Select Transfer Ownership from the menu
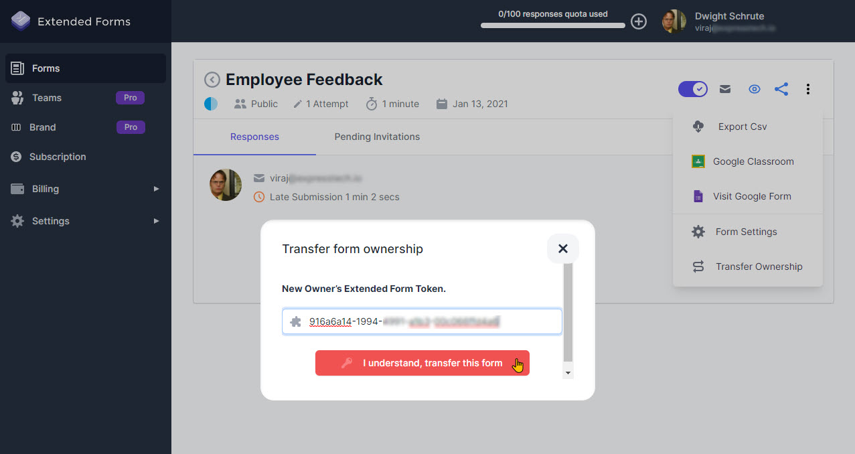The height and width of the screenshot is (454, 855). 759,266
